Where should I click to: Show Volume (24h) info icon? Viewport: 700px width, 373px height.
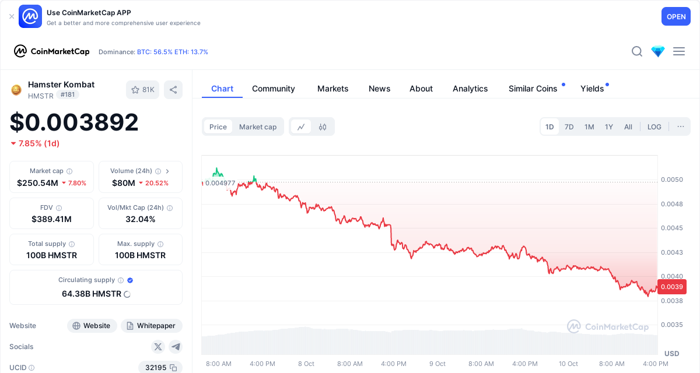click(158, 171)
